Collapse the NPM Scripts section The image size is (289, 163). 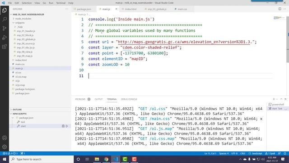point(19,114)
